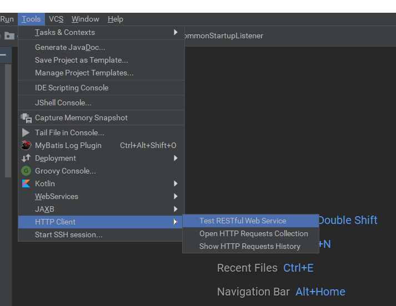Choose Tasks & Contexts entry
This screenshot has width=396, height=306.
click(101, 32)
